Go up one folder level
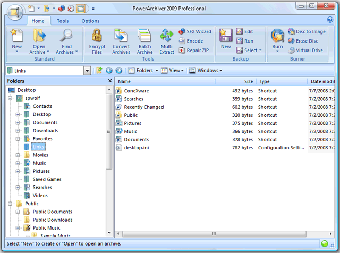Viewport: 340px width, 253px height. 99,71
